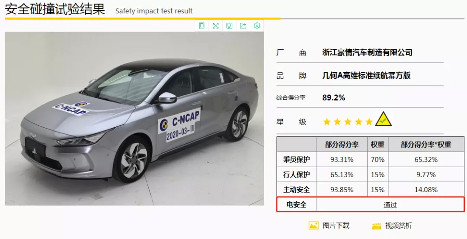Click manufacturer name 浙江豪情汽车制造有限公司

point(367,52)
